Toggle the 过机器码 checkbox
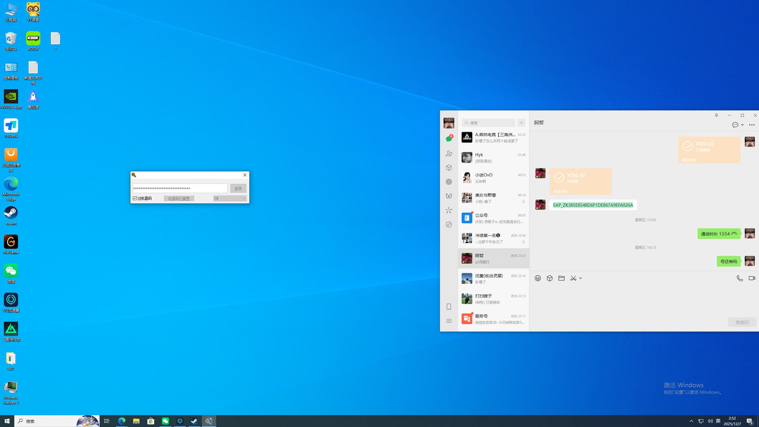 (x=135, y=199)
